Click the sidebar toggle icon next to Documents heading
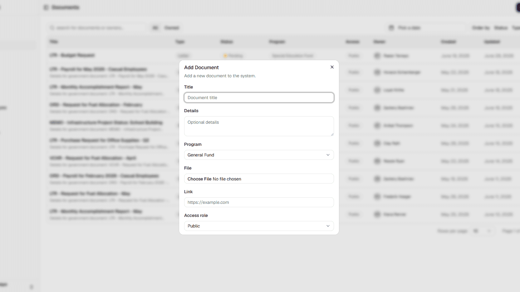Screen dimensions: 520x292 point(46,7)
